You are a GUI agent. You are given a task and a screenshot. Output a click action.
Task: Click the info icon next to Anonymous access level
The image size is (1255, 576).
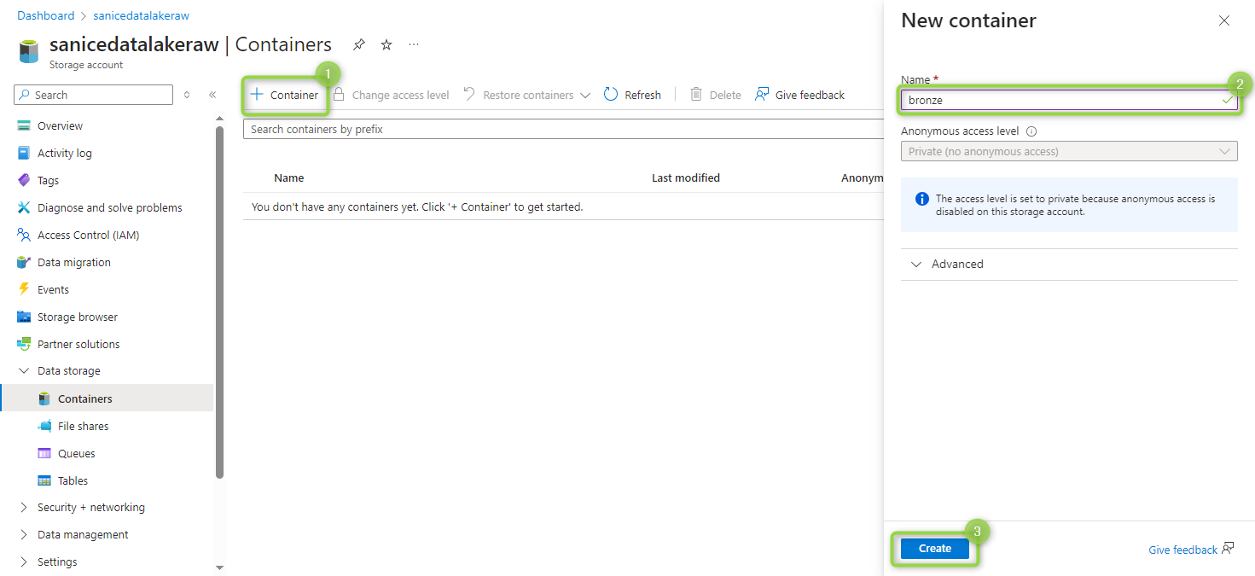pyautogui.click(x=1031, y=131)
